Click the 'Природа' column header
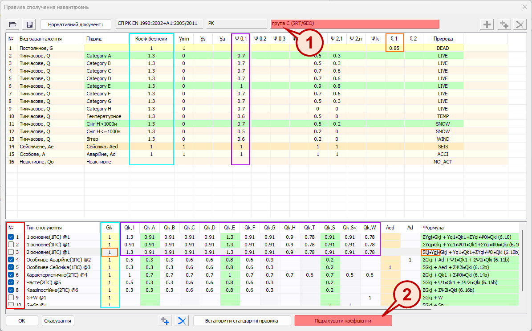 [443, 39]
